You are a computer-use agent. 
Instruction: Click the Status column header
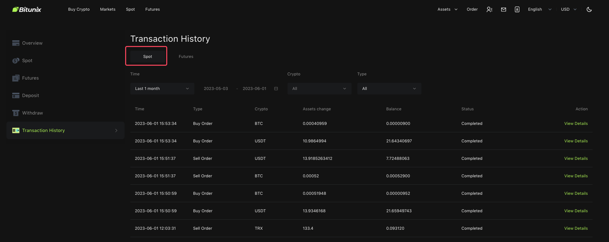point(467,109)
